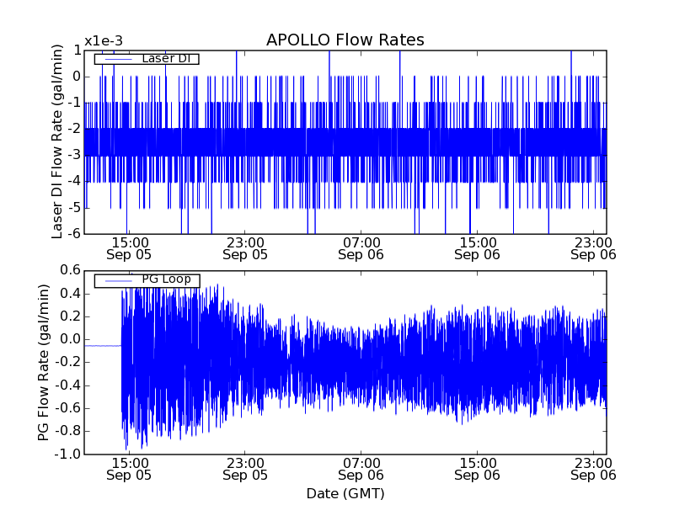Click '15:00 Sep 05' tick under Laser DI plot

[x=129, y=248]
